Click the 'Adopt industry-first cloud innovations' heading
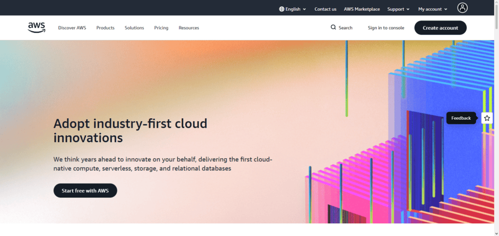 [130, 130]
